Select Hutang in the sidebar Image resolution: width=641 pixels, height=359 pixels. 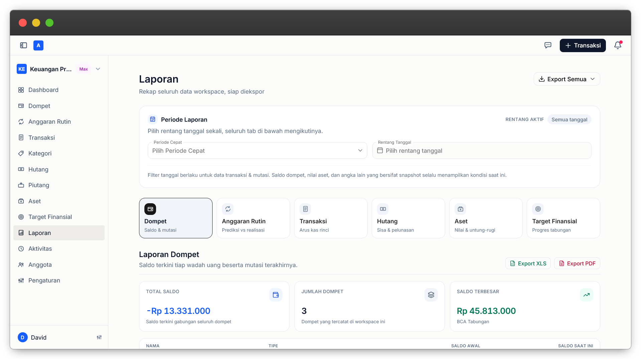click(59, 169)
